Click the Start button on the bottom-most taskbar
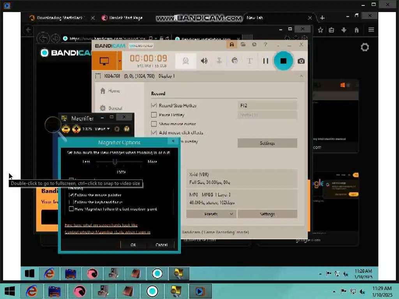The height and width of the screenshot is (299, 399). (x=10, y=291)
